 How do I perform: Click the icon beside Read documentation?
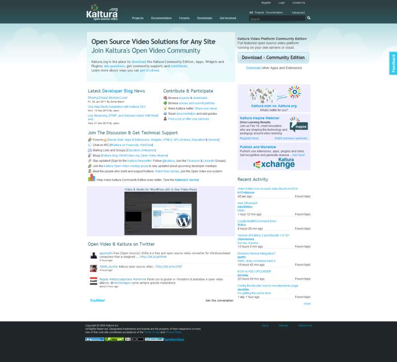click(x=165, y=114)
